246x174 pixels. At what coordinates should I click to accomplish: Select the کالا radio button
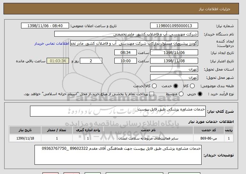pyautogui.click(x=192, y=86)
